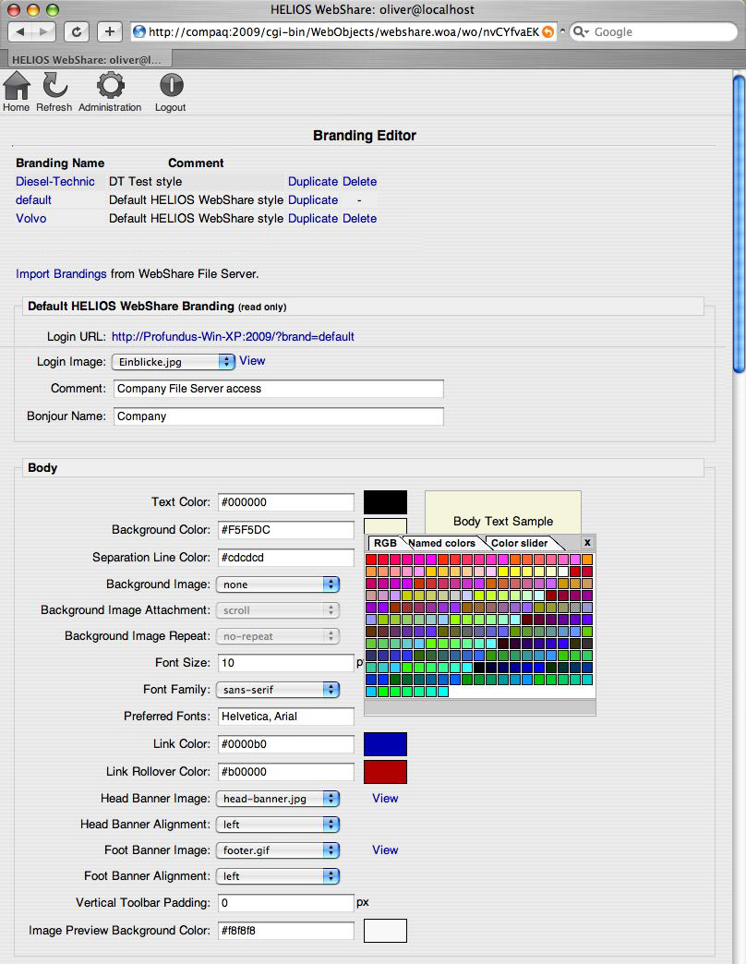The width and height of the screenshot is (746, 964).
Task: Expand the Font Family dropdown
Action: 277,689
